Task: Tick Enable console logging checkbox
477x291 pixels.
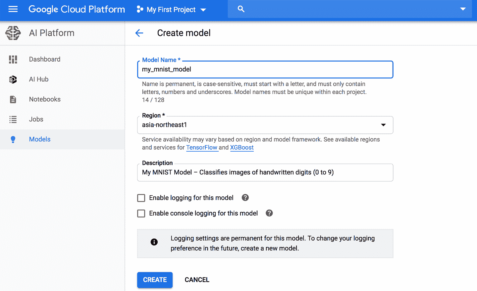Action: tap(141, 214)
